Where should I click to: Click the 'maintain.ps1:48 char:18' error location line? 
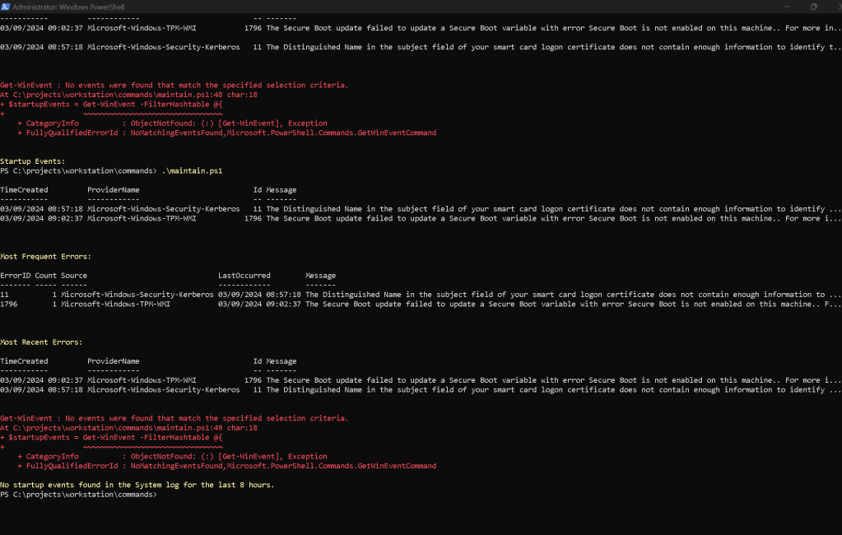129,95
